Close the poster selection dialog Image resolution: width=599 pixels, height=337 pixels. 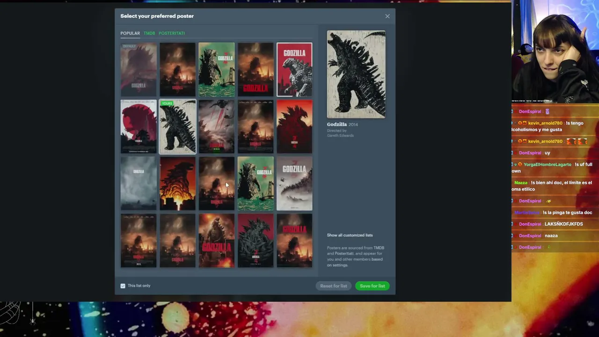pos(387,16)
